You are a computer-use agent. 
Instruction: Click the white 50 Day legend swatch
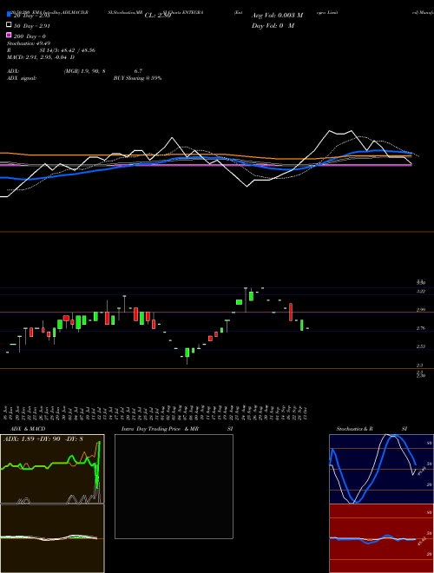pyautogui.click(x=9, y=25)
